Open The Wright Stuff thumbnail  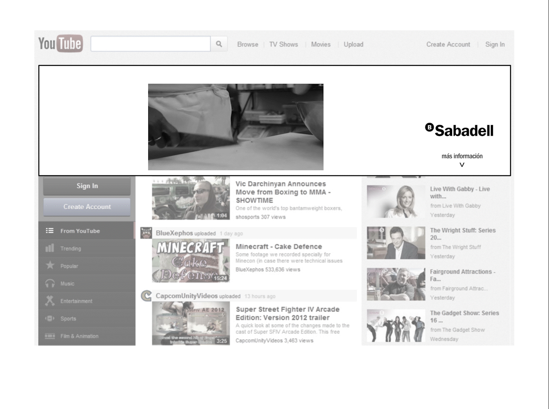point(396,243)
